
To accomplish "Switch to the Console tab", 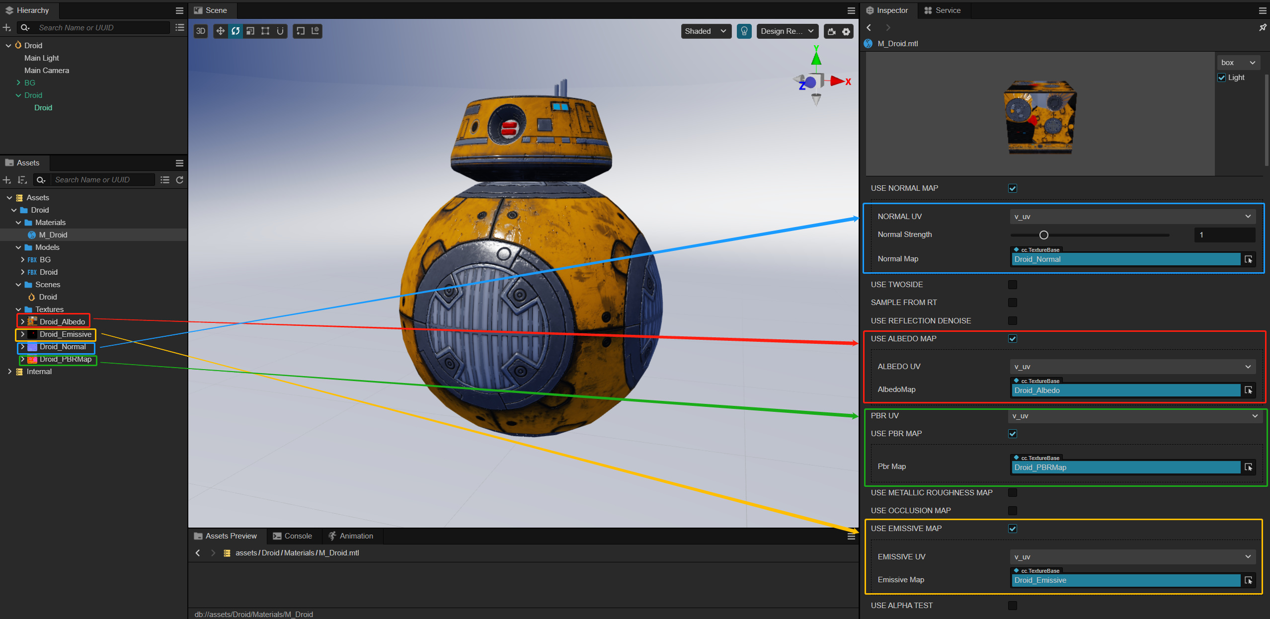I will (293, 536).
